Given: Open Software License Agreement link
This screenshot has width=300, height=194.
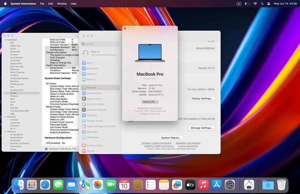Looking at the screenshot, I should point(157,143).
